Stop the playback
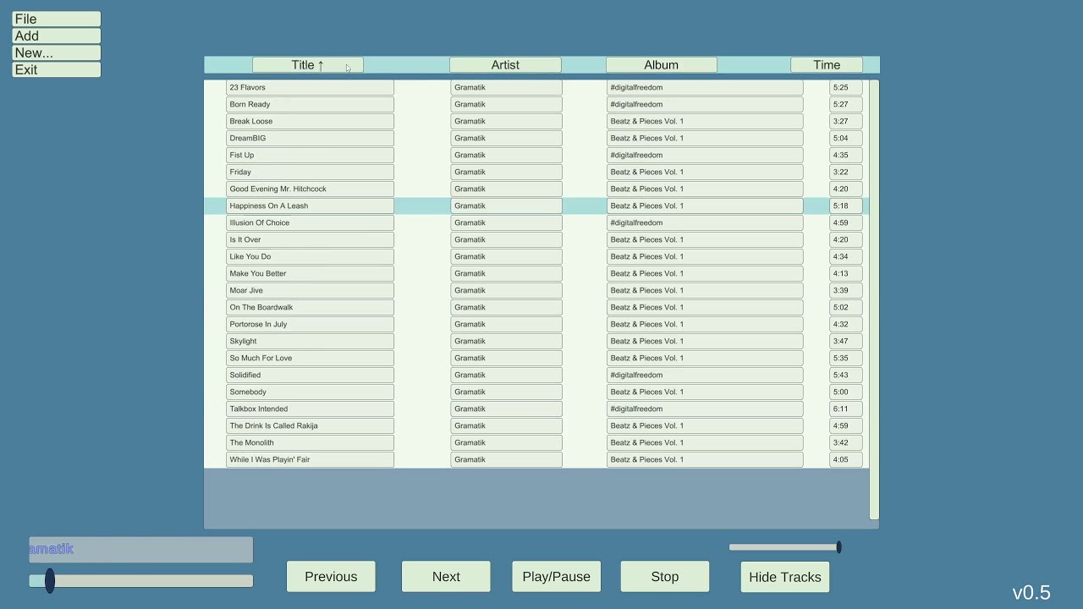 (x=665, y=577)
